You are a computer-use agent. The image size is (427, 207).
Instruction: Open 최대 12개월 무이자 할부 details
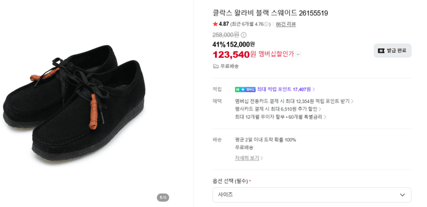[x=281, y=117]
